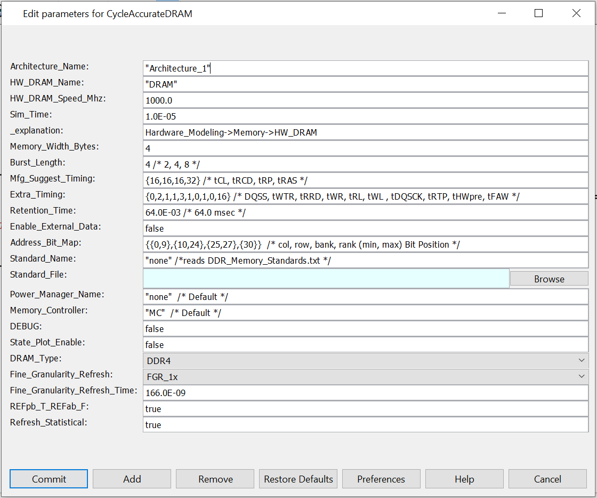This screenshot has height=498, width=597.
Task: Click the Power_Manager_Name label
Action: [x=57, y=295]
